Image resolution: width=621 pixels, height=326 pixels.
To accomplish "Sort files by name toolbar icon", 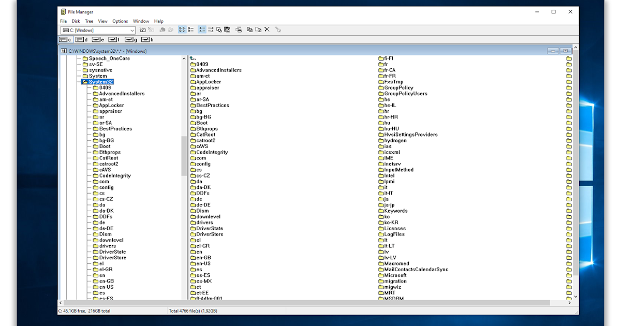I will [x=202, y=30].
